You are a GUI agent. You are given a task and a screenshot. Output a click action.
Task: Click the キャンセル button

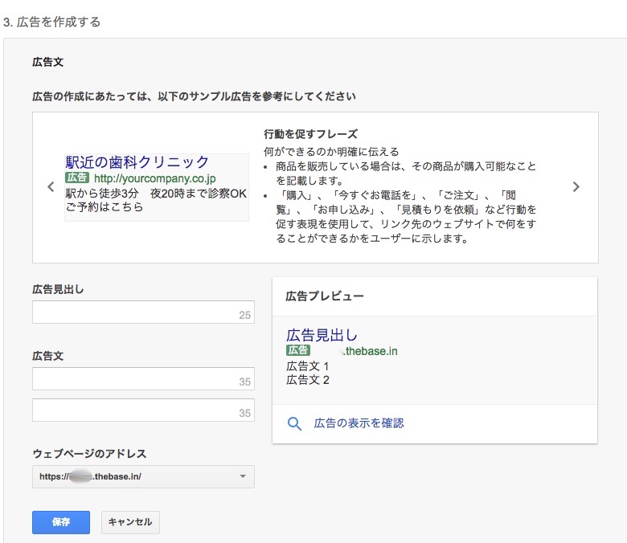click(x=130, y=522)
